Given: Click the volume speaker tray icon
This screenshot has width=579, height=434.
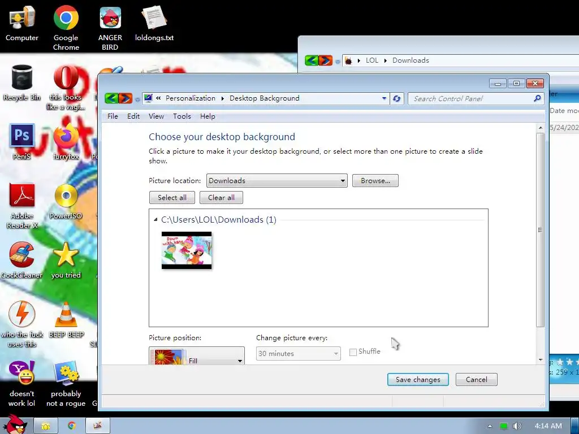Looking at the screenshot, I should [517, 426].
